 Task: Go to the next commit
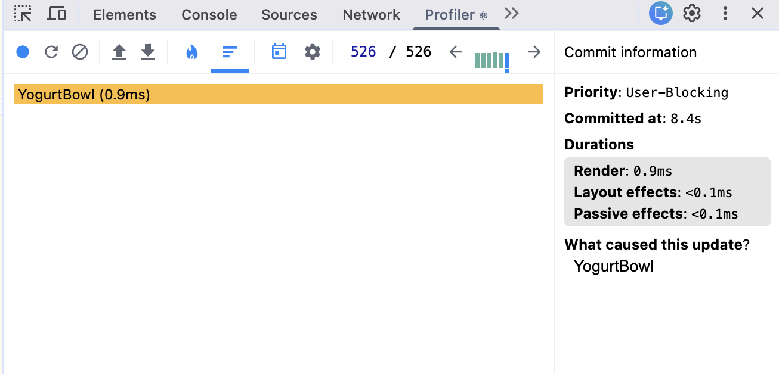coord(534,52)
